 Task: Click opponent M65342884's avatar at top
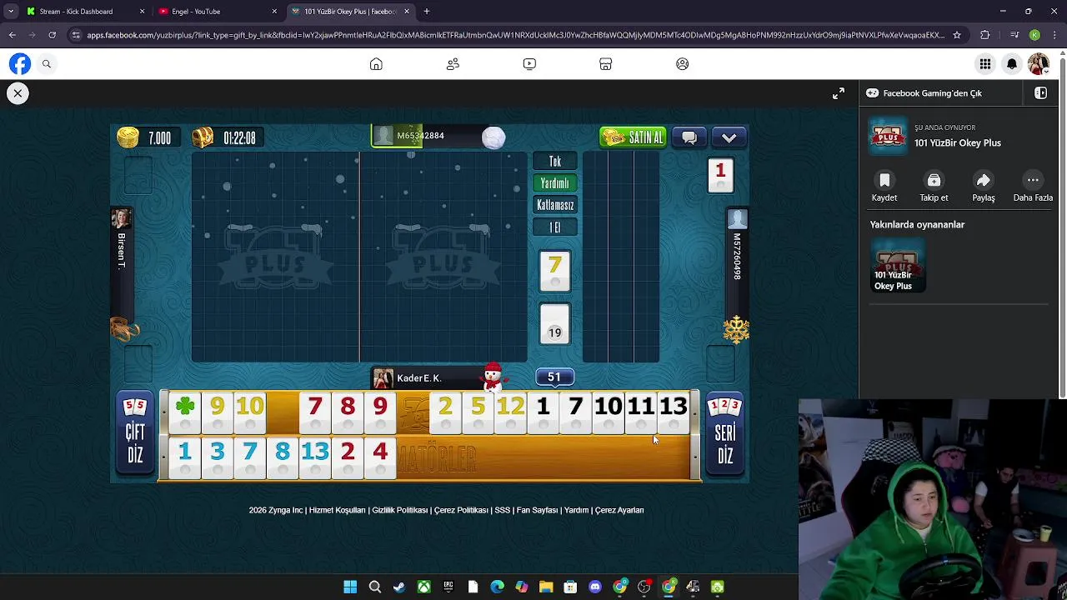click(383, 136)
